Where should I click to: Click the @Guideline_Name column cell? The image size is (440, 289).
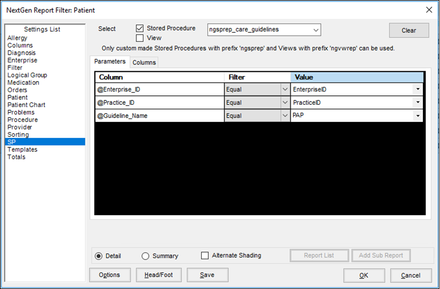(159, 116)
